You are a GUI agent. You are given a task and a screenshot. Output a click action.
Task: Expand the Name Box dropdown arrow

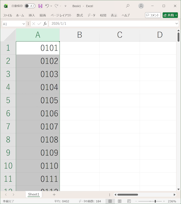[x=24, y=24]
